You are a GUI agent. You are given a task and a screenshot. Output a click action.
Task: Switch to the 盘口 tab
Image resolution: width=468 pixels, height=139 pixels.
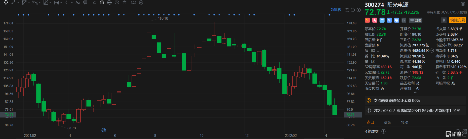370,122
